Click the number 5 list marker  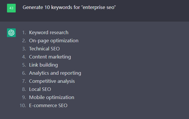point(24,65)
